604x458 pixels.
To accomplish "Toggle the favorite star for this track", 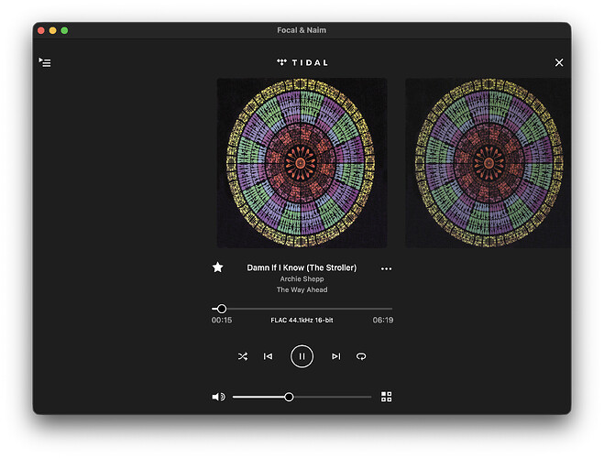I will [x=217, y=267].
